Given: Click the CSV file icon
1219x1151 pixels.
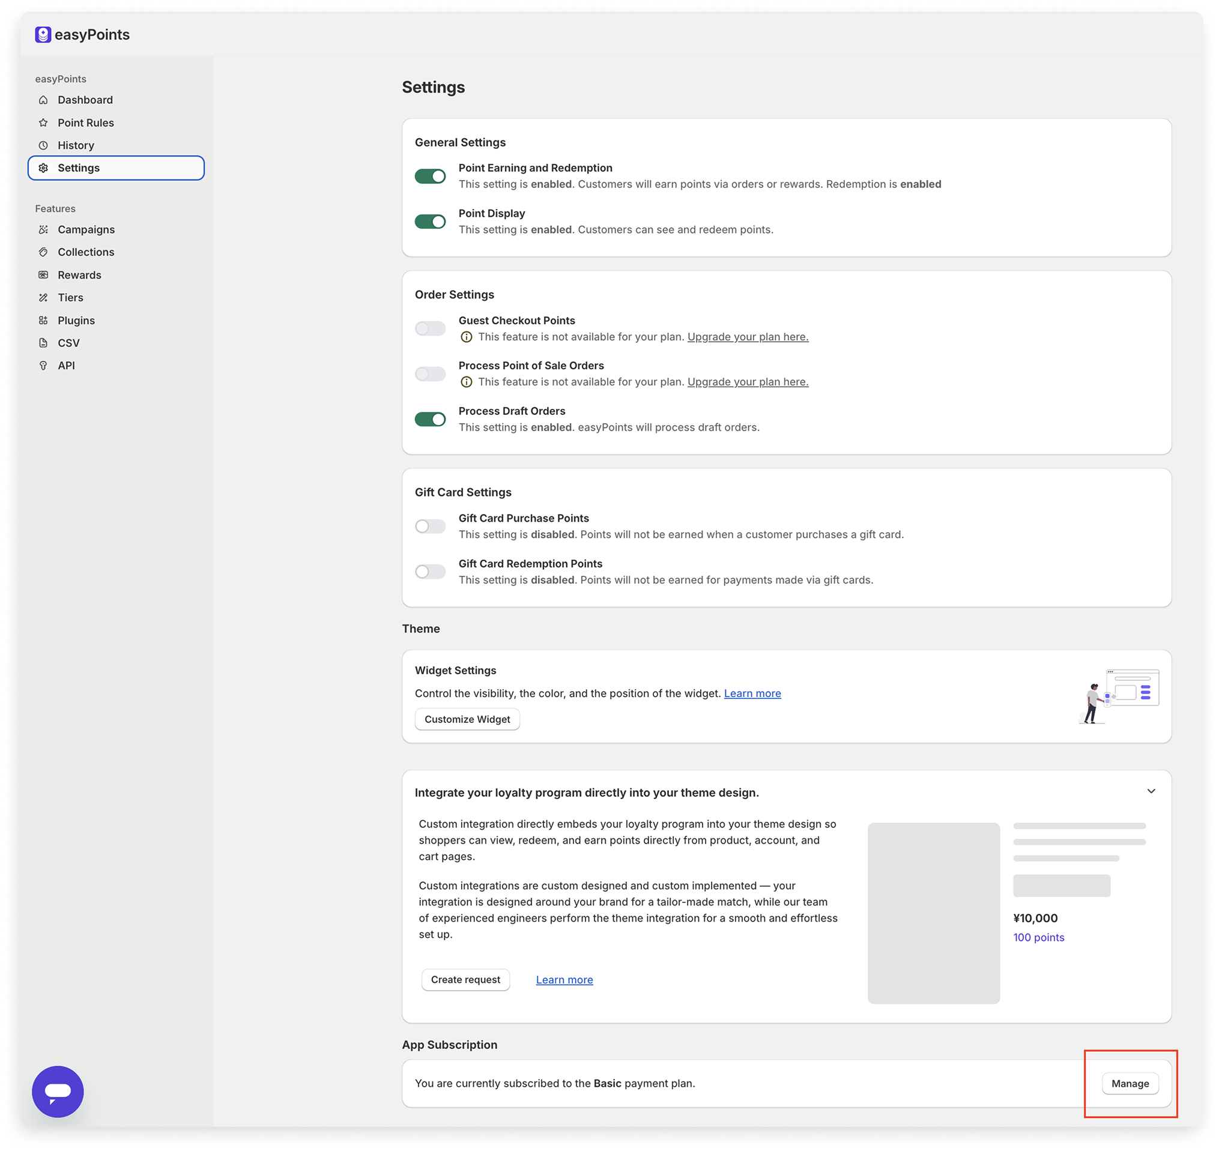Looking at the screenshot, I should point(43,343).
